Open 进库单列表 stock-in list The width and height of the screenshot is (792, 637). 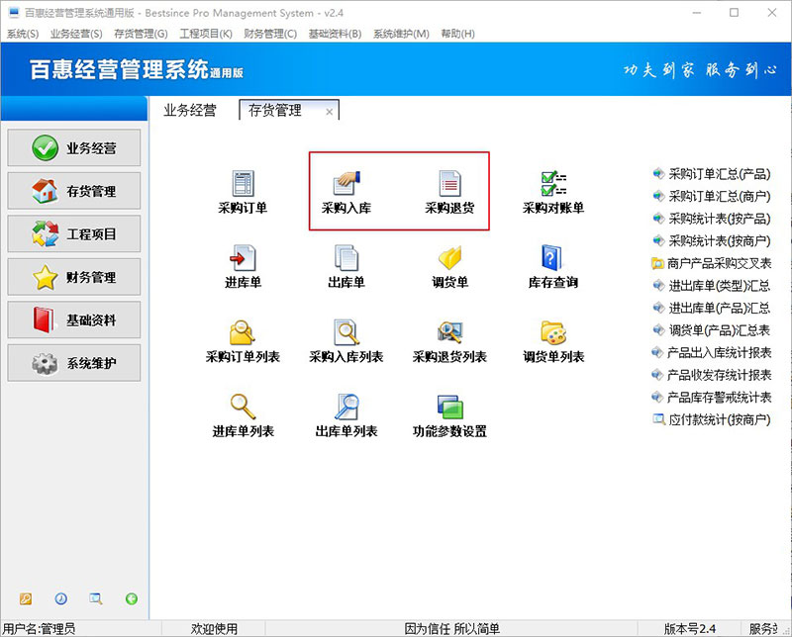click(x=243, y=415)
